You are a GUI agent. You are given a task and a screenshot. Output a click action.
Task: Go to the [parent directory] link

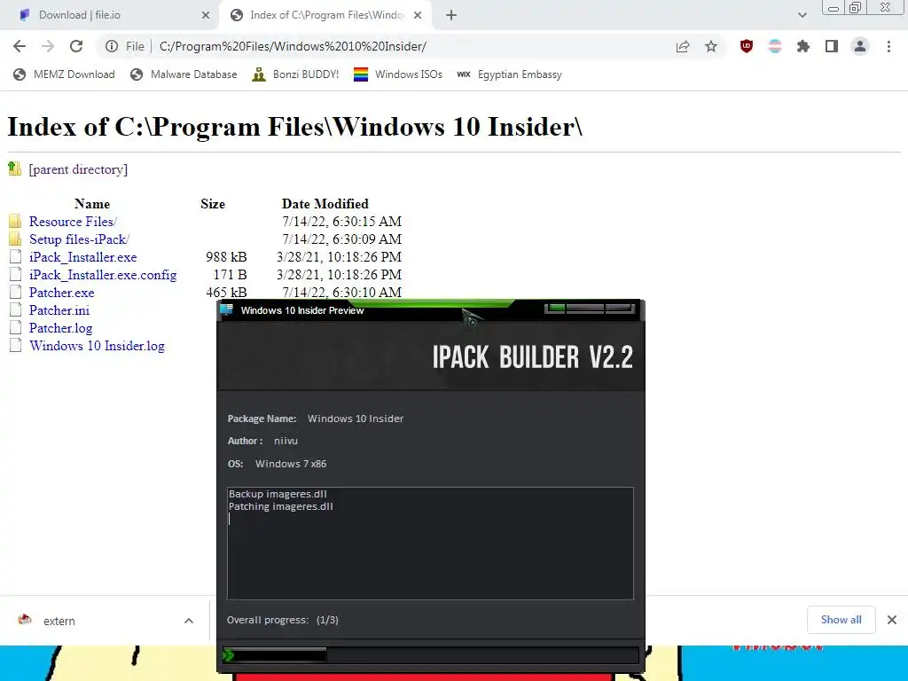pos(78,169)
